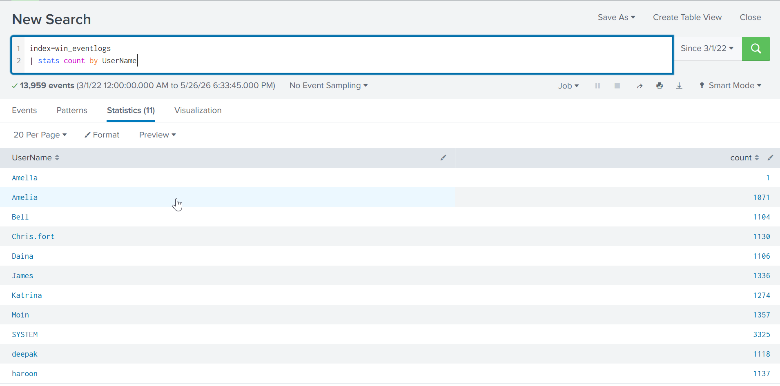
Task: Pause the search job
Action: 597,86
